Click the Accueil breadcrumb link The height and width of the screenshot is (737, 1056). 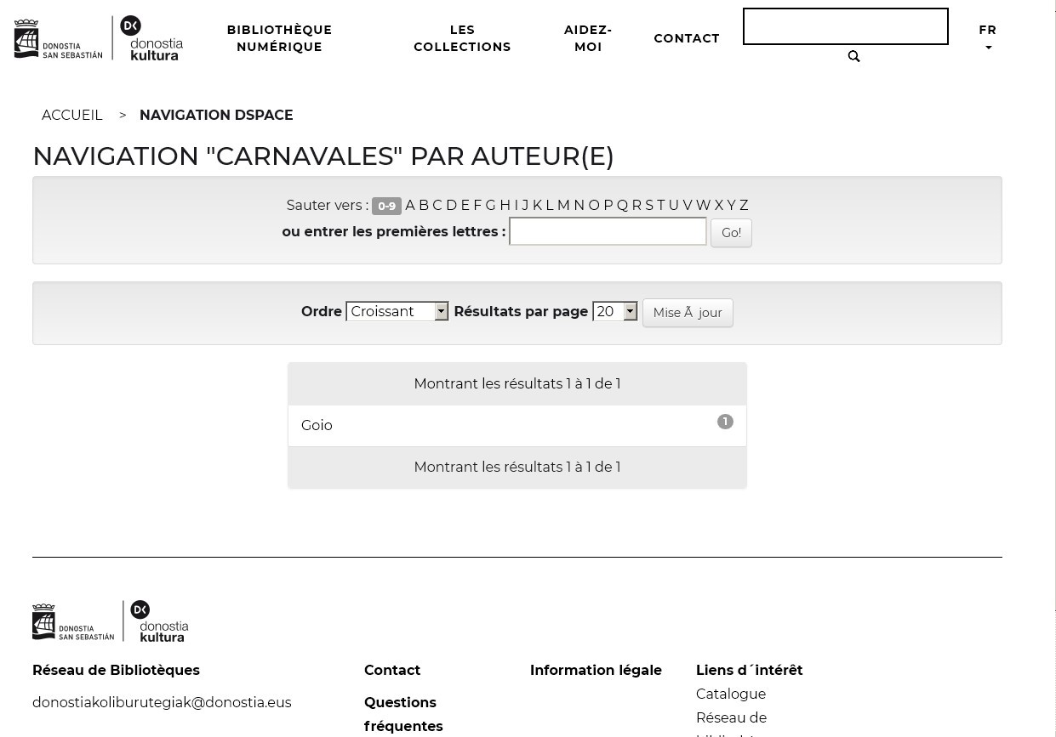tap(72, 115)
